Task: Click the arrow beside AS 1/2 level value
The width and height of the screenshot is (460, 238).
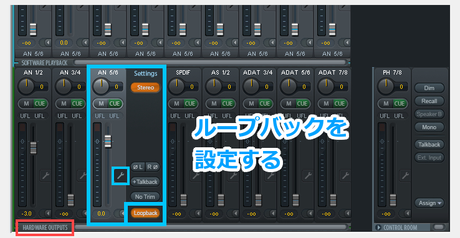Action: coord(234,213)
